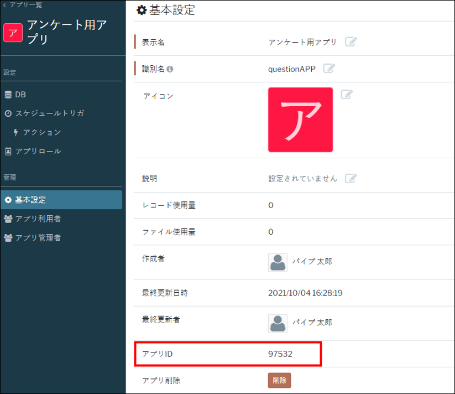Edit the 識別名 with pencil icon
Viewport: 455px width, 394px height.
[329, 69]
